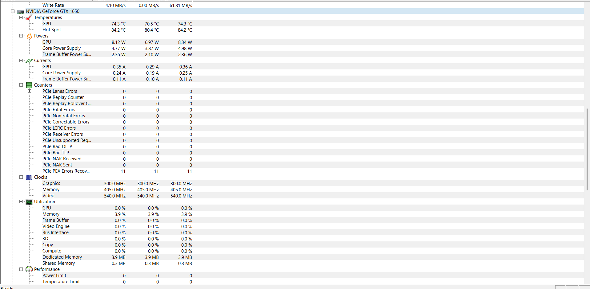Click the Currents graph icon
Image resolution: width=590 pixels, height=289 pixels.
coord(29,61)
